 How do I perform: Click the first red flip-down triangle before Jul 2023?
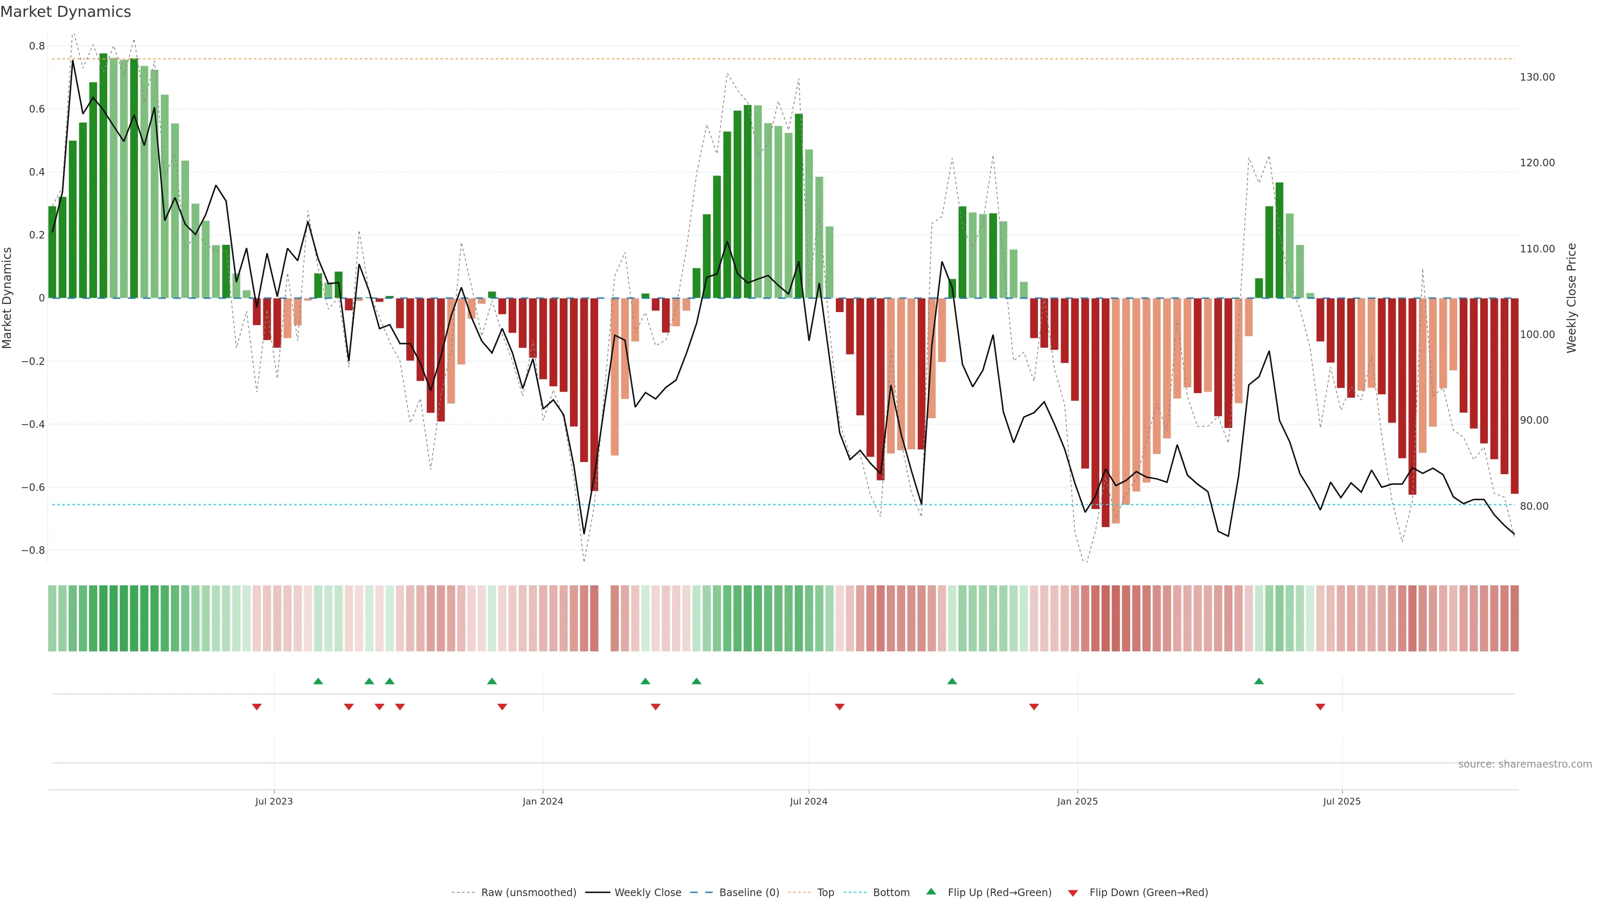click(257, 707)
